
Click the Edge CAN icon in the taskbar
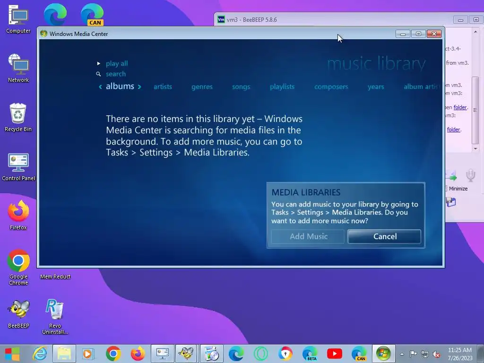359,354
